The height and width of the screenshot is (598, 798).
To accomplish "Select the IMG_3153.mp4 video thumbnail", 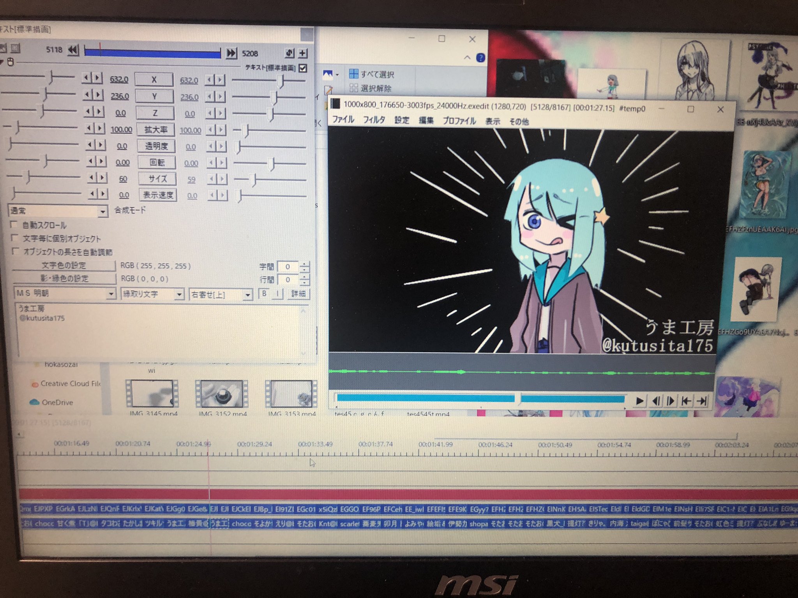I will coord(291,394).
